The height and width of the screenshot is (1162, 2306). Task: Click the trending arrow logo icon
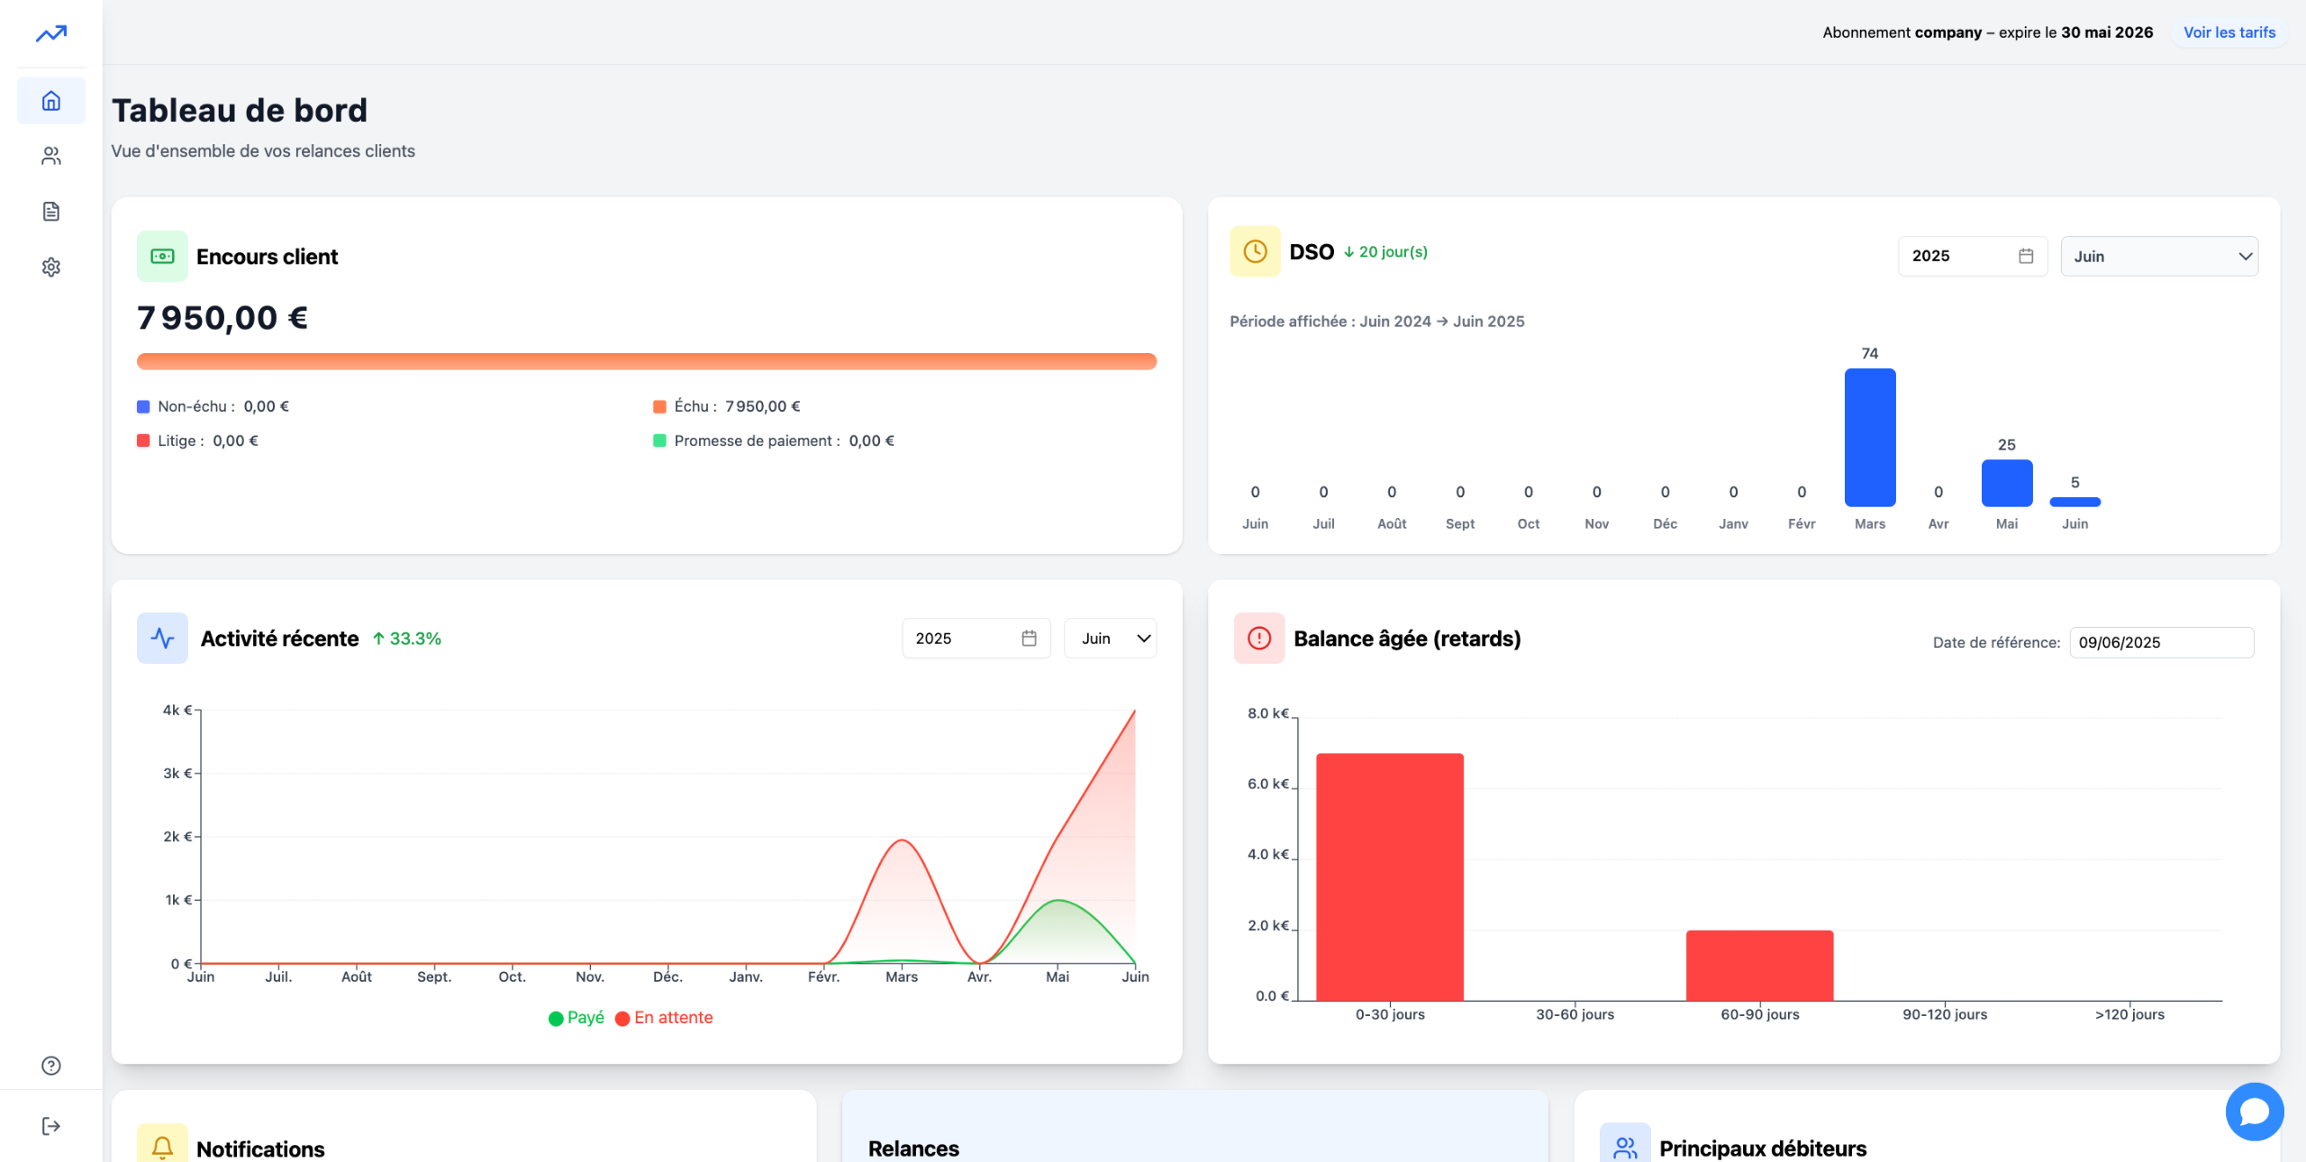tap(51, 34)
